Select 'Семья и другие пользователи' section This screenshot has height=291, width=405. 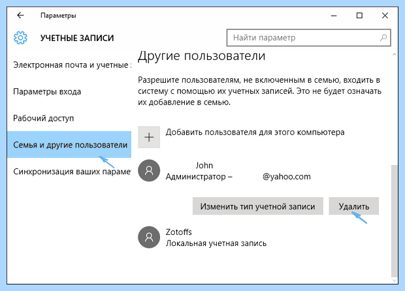69,144
